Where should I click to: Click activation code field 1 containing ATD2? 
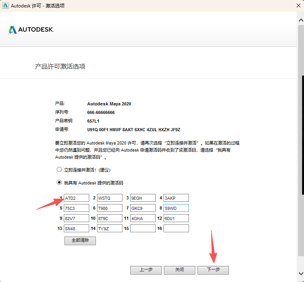pos(76,198)
